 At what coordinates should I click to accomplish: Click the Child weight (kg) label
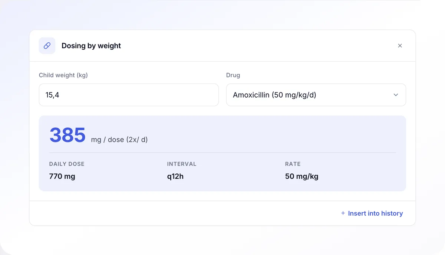click(63, 75)
